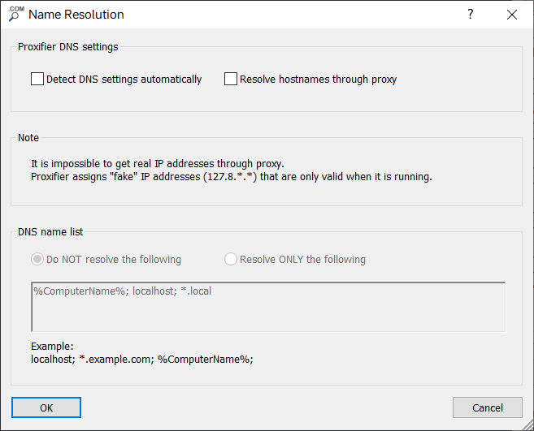Select the Do NOT resolve the following option
The width and height of the screenshot is (534, 431).
pos(37,260)
